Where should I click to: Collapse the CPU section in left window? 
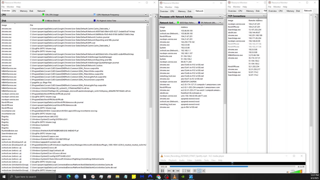point(145,15)
